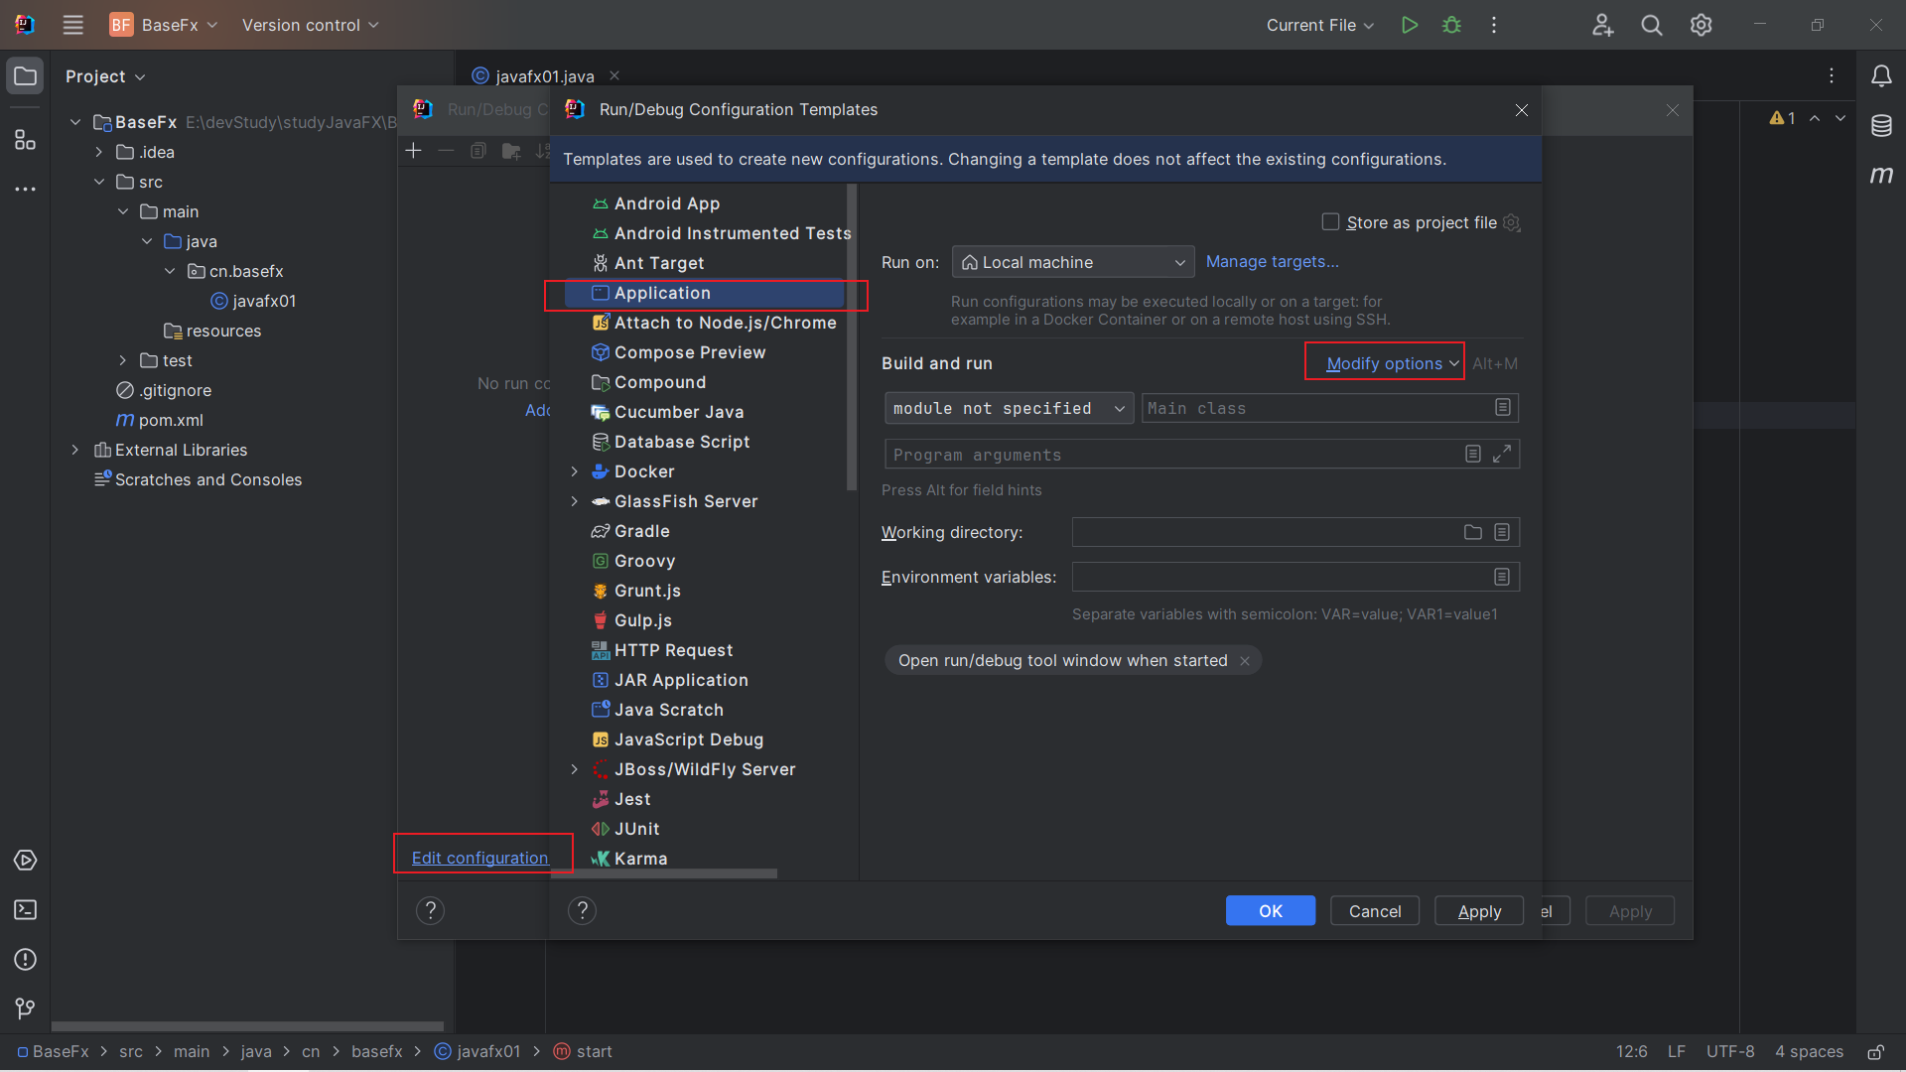
Task: Open the Project view options dropdown
Action: 105,76
